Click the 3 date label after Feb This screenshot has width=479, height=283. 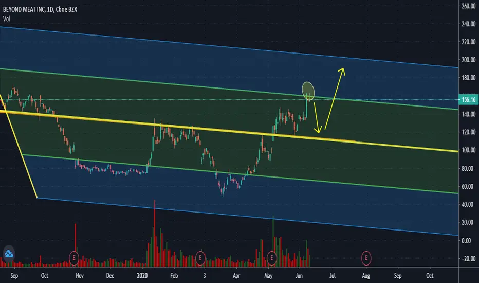coord(205,276)
